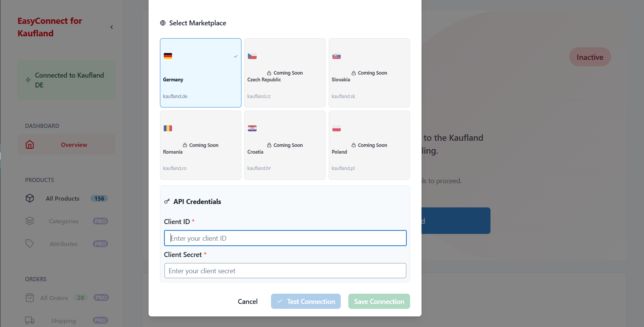Click the Save Connection button
Screen dimensions: 644x327
(x=379, y=301)
